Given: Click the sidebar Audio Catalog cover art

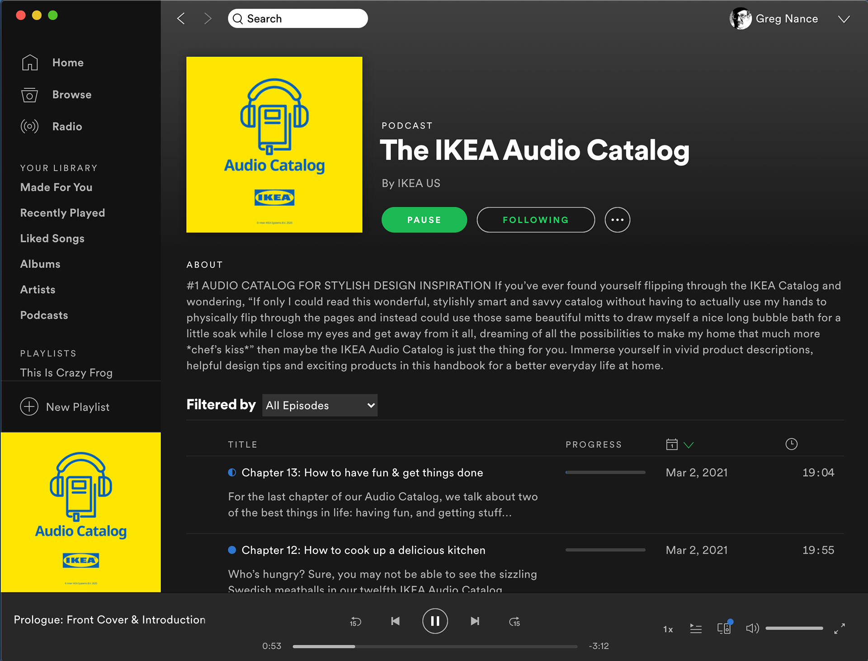Looking at the screenshot, I should (81, 512).
